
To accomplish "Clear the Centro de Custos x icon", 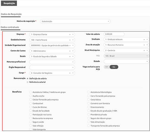I will pyautogui.click(x=70, y=51).
